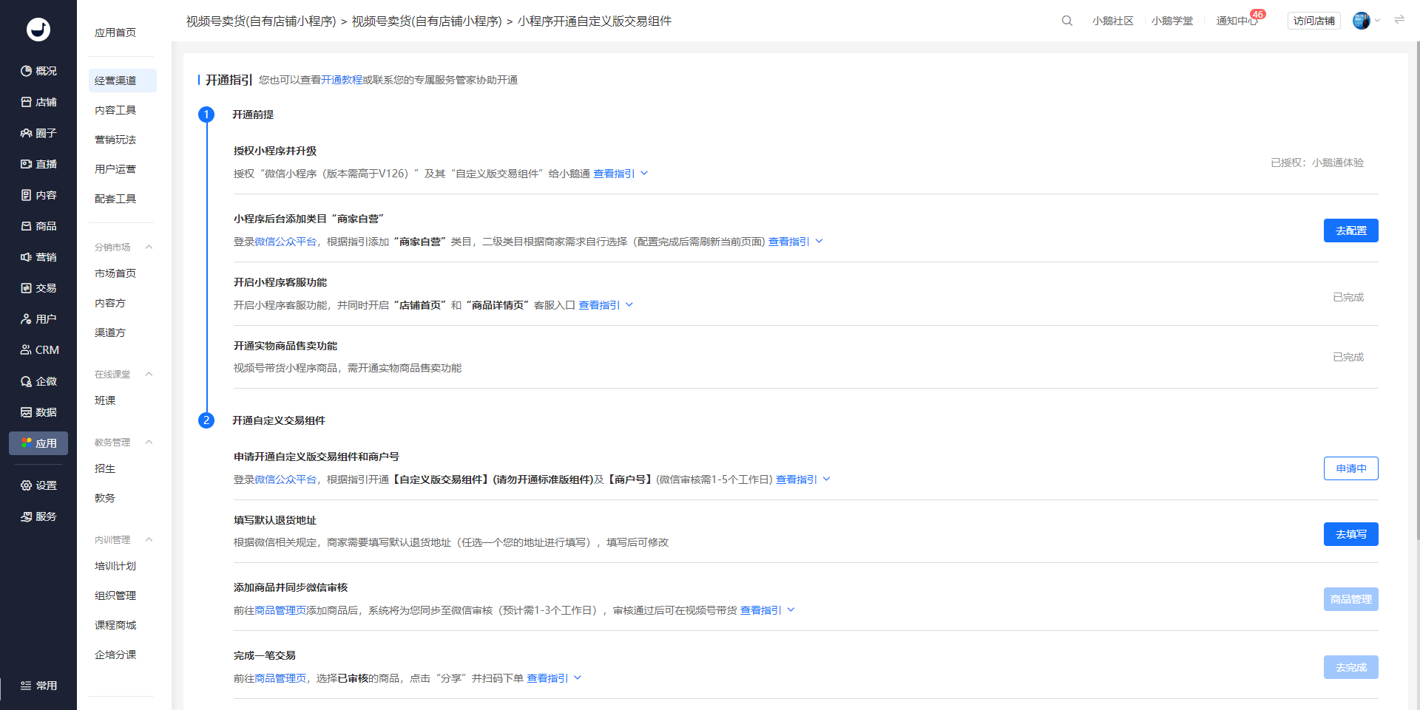Viewport: 1420px width, 710px height.
Task: Click the 去配置 button
Action: tap(1350, 231)
